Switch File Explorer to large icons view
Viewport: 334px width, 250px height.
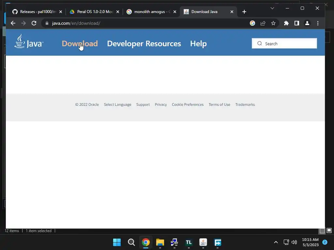329,231
